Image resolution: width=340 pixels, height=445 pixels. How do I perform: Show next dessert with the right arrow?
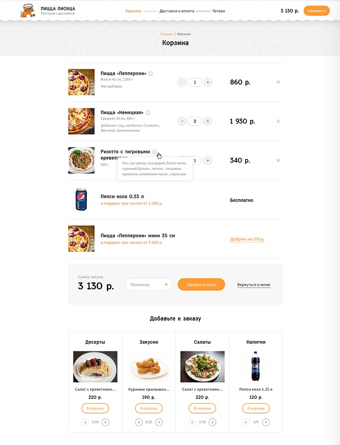click(x=105, y=422)
